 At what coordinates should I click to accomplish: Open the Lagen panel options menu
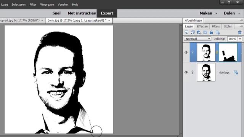coord(241,26)
